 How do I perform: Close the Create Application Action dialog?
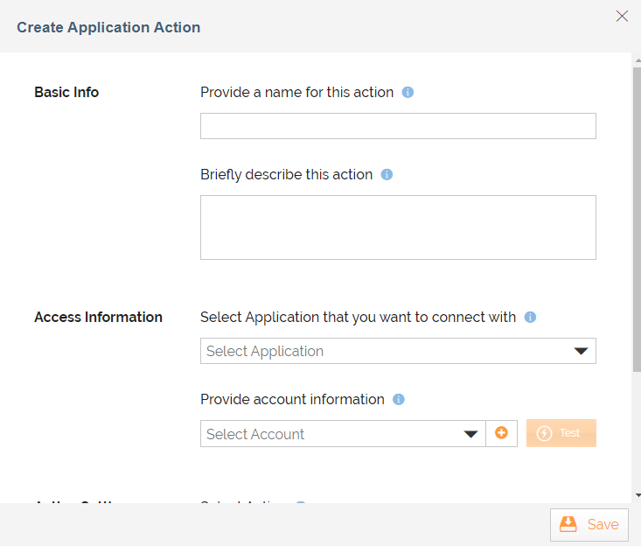point(622,16)
